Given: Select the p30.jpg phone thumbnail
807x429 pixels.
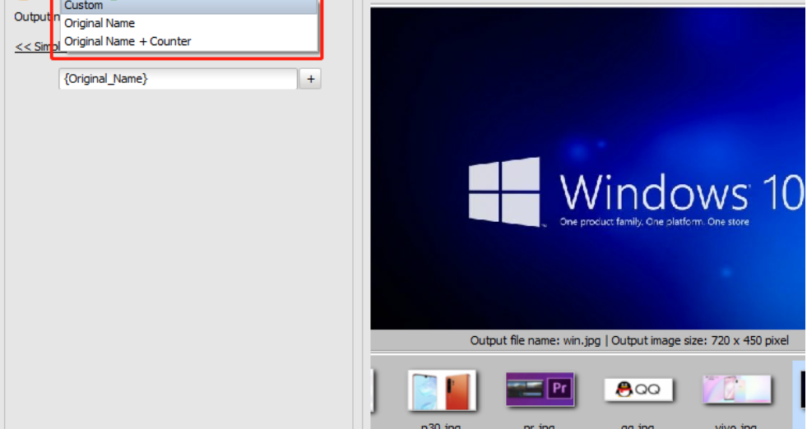Looking at the screenshot, I should [x=442, y=390].
